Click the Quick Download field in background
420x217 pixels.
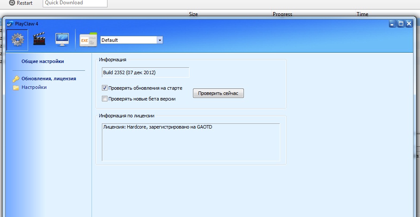tap(75, 3)
